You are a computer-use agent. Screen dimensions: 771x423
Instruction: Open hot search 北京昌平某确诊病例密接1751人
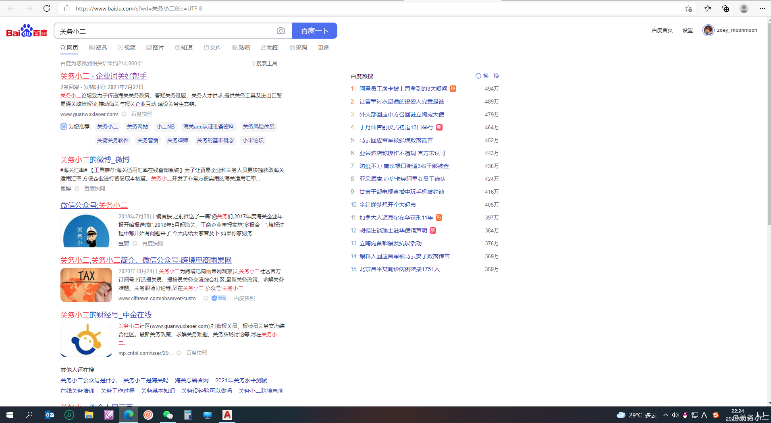click(399, 269)
